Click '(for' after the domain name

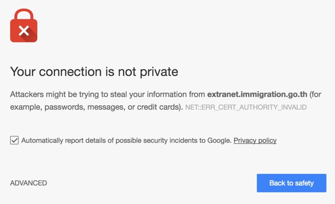click(x=315, y=94)
